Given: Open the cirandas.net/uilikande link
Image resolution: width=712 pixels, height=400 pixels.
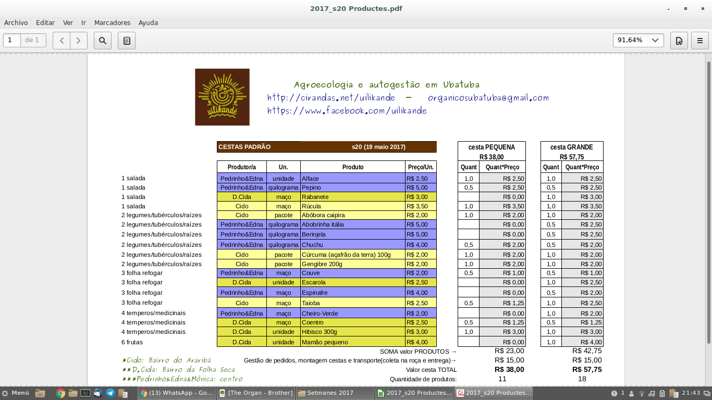Looking at the screenshot, I should pos(331,97).
